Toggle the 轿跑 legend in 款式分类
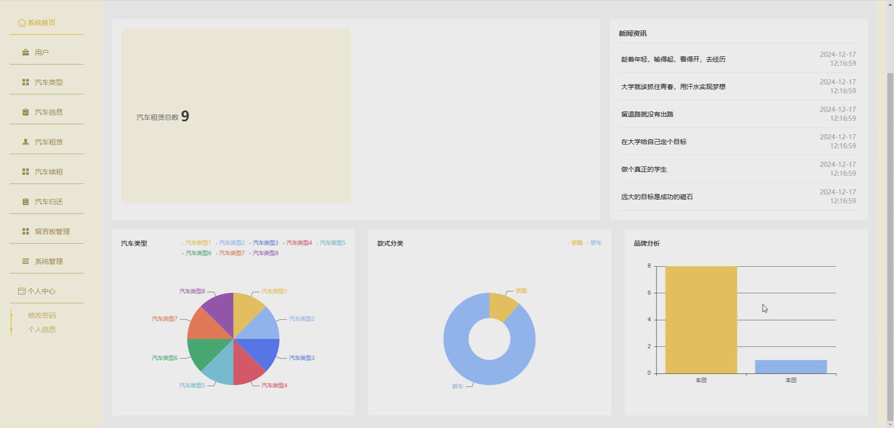Viewport: 894px width, 428px height. click(x=575, y=243)
